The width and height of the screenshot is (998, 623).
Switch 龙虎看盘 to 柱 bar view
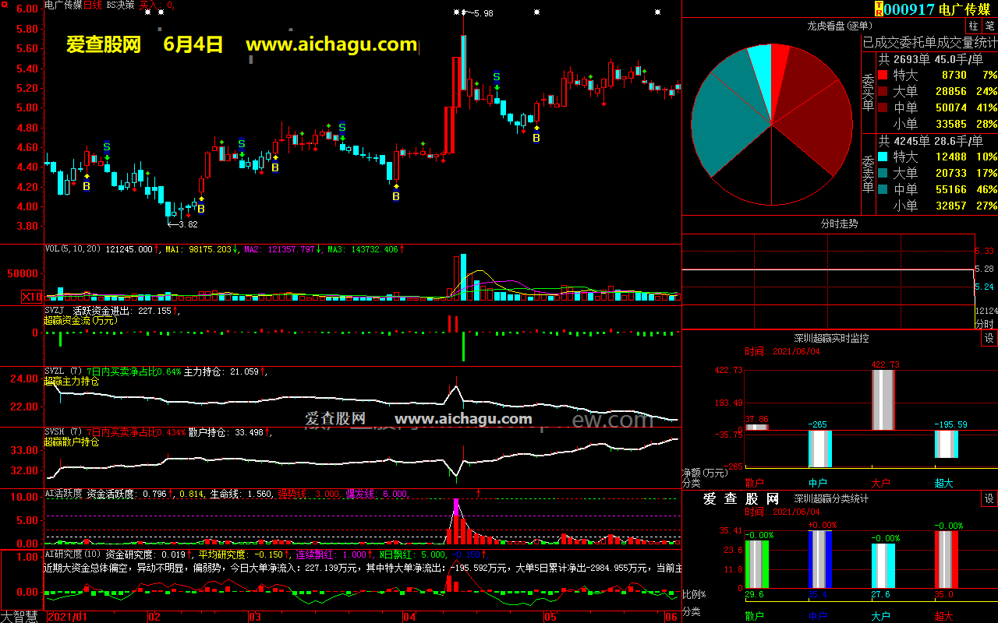975,26
